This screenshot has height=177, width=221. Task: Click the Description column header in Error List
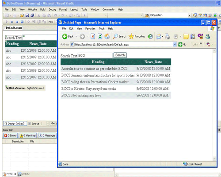[18, 141]
